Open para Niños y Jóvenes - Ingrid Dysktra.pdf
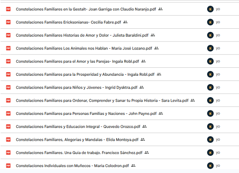This screenshot has width=239, height=173. 76,87
